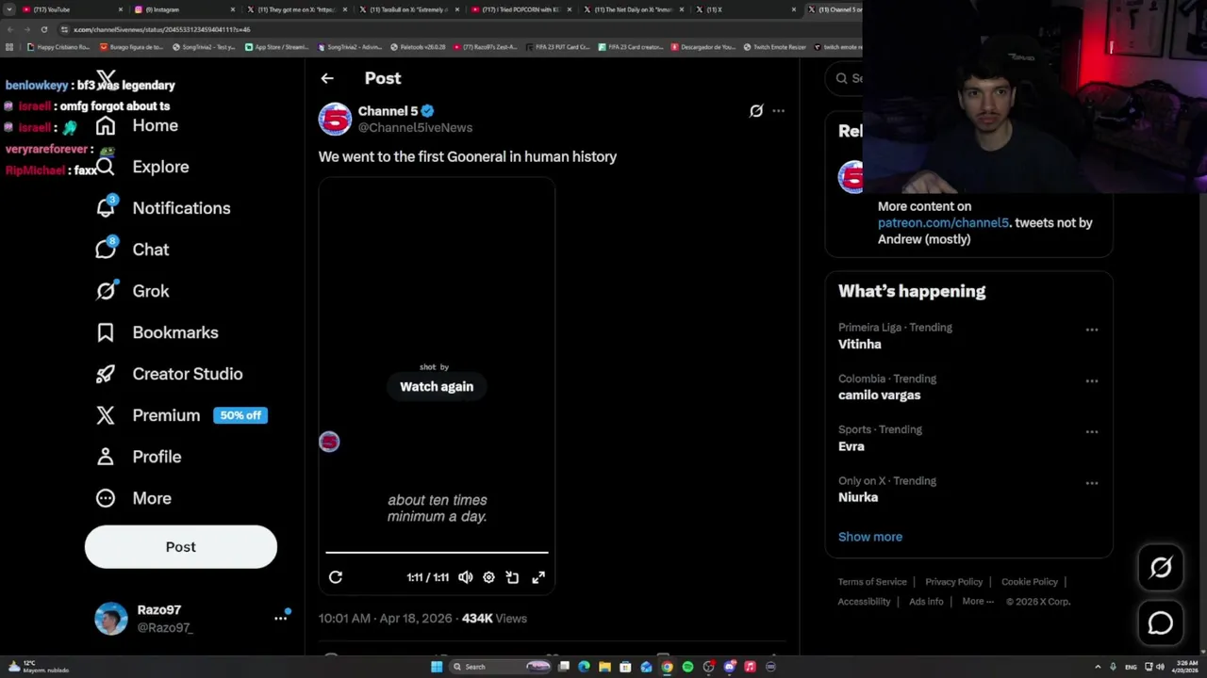Switch to the Instagram browser tab

[x=184, y=9]
